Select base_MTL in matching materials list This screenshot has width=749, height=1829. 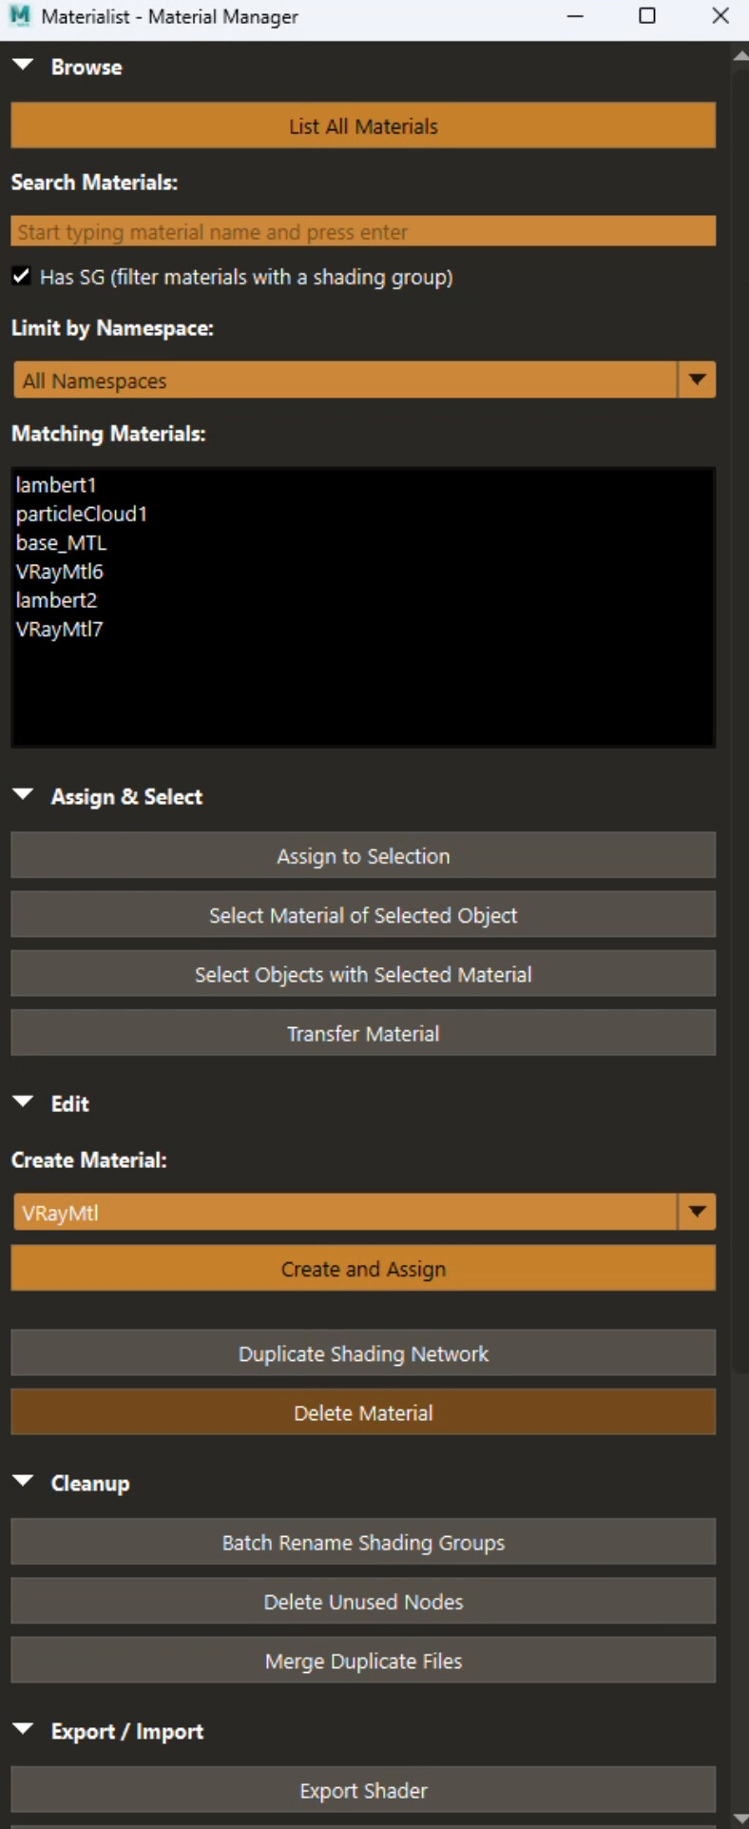[x=61, y=543]
